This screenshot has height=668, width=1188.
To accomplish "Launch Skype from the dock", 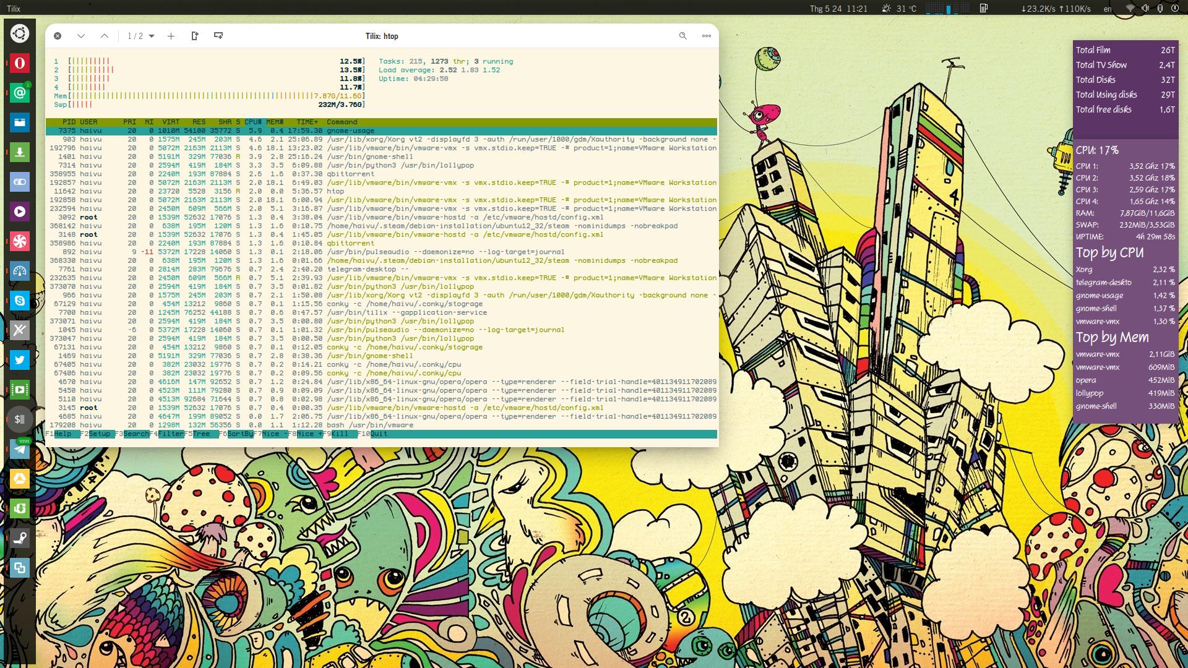I will click(x=19, y=301).
